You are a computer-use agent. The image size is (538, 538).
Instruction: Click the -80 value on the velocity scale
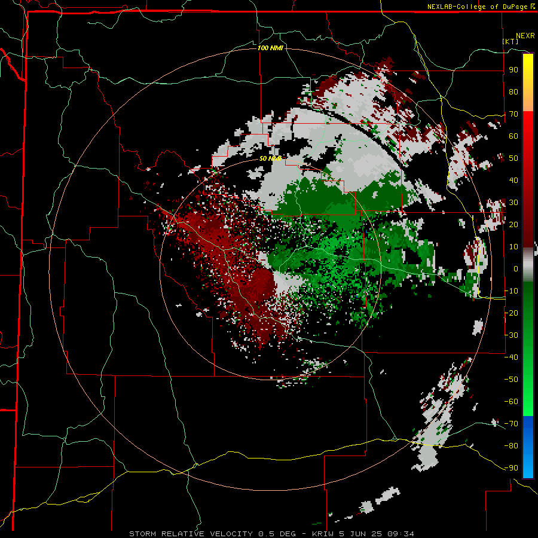pos(511,446)
